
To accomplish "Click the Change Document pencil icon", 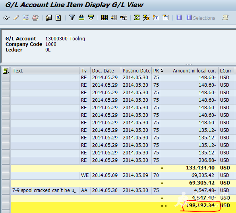I will [16, 18].
